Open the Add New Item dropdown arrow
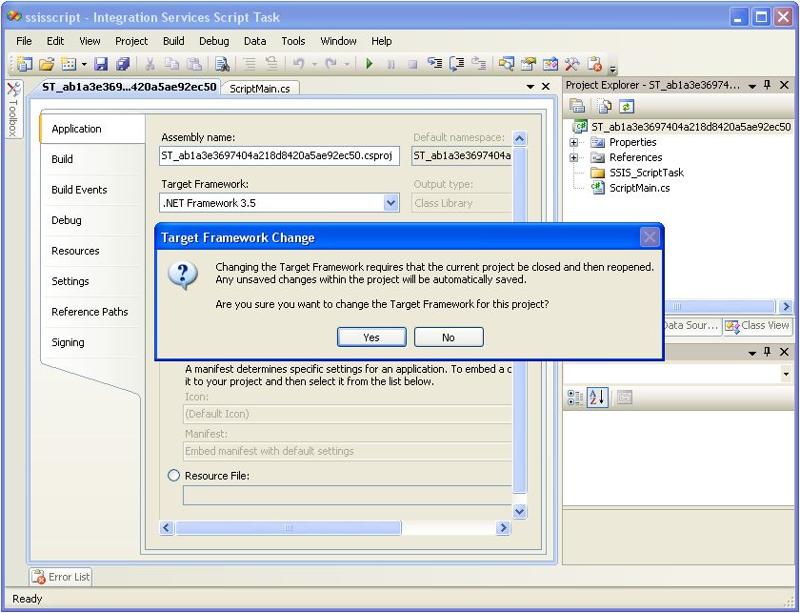Viewport: 800px width, 613px height. pyautogui.click(x=84, y=64)
